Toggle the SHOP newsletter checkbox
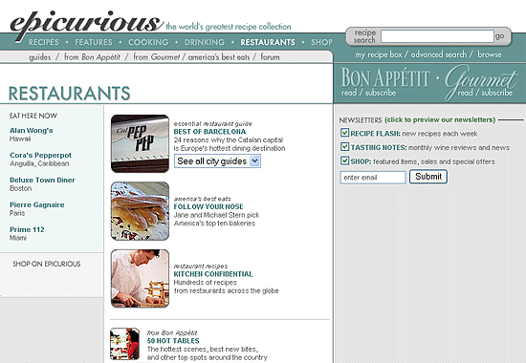 tap(344, 160)
